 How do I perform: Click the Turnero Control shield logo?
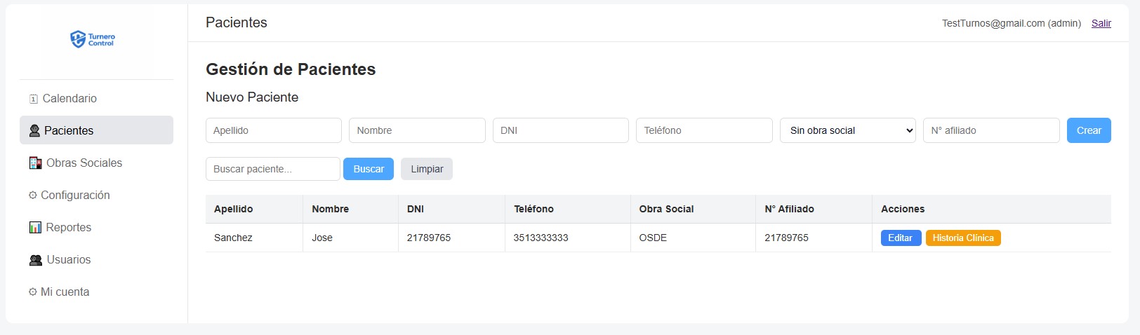pyautogui.click(x=78, y=39)
